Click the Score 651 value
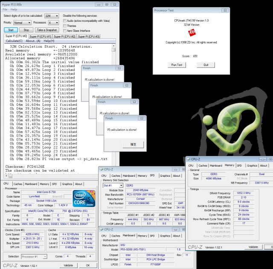The height and width of the screenshot is (269, 273). click(x=195, y=56)
